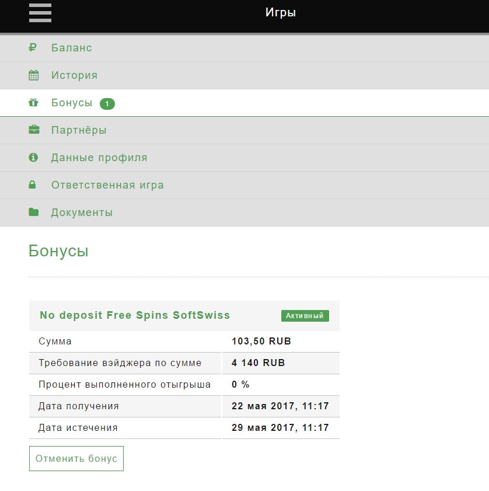Screen dimensions: 489x491
Task: Click the calendar icon beside История
Action: pos(33,75)
